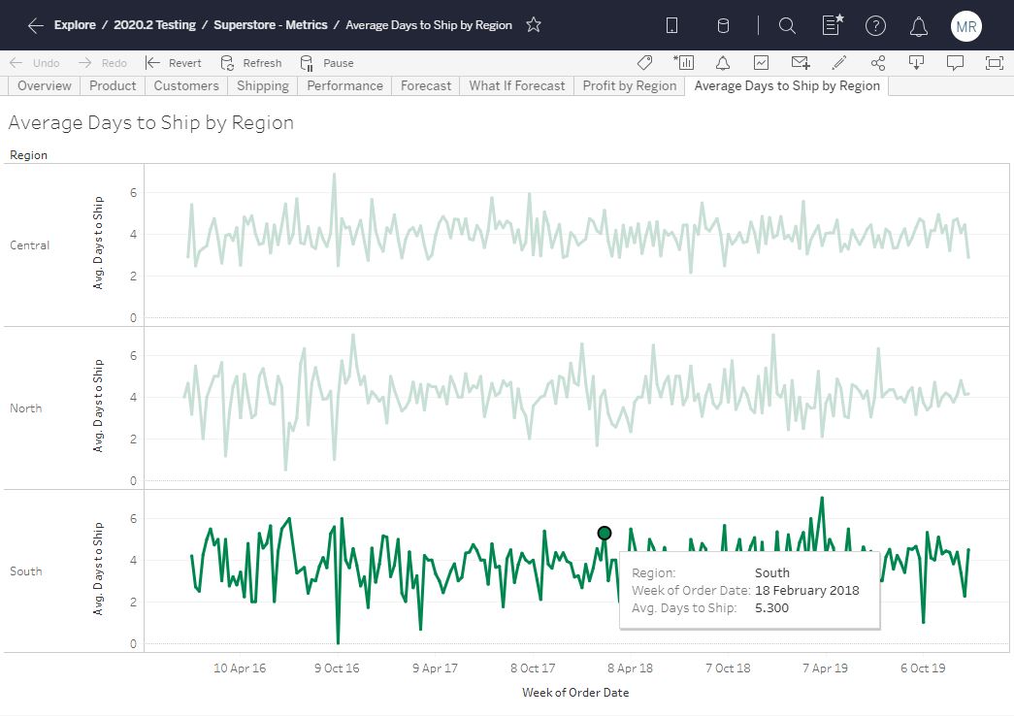Open the Subscribe envelope icon
Image resolution: width=1014 pixels, height=717 pixels.
[801, 63]
